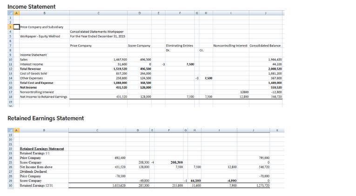This screenshot has width=356, height=196.
Task: Click the bold 'Net Income' label in row 16
Action: point(28,88)
